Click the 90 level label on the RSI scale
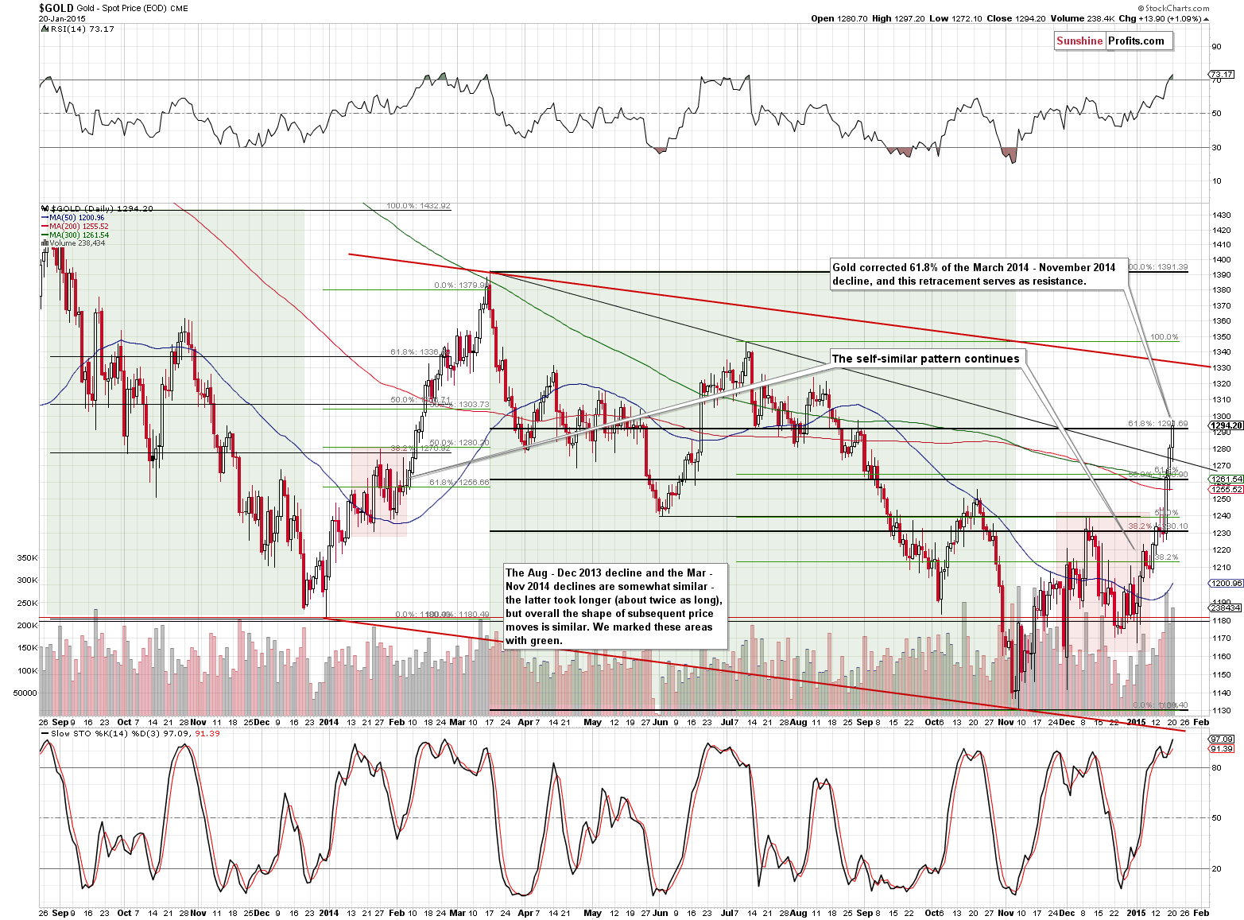Screen dimensions: 1244x920 [x=1216, y=47]
